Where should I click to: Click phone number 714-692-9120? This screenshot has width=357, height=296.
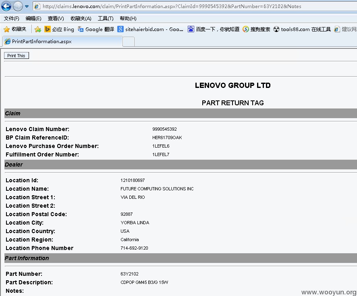tap(134, 248)
